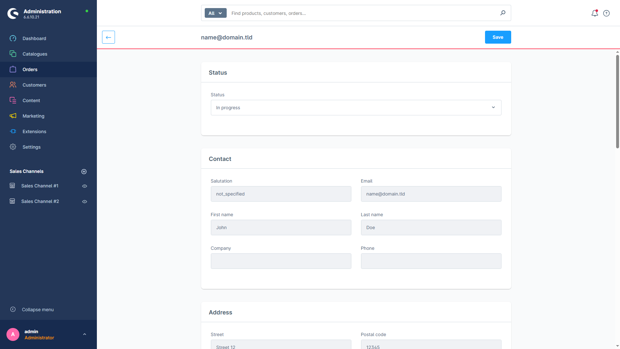Click the Shopware logo icon
620x349 pixels.
(x=13, y=14)
